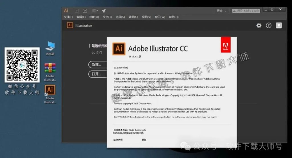Open the 视图(V) menu
The image size is (292, 158).
coord(146,17)
